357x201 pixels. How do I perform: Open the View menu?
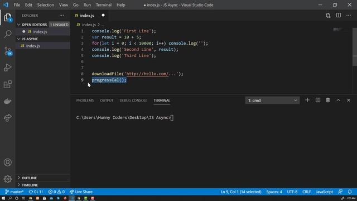point(64,5)
